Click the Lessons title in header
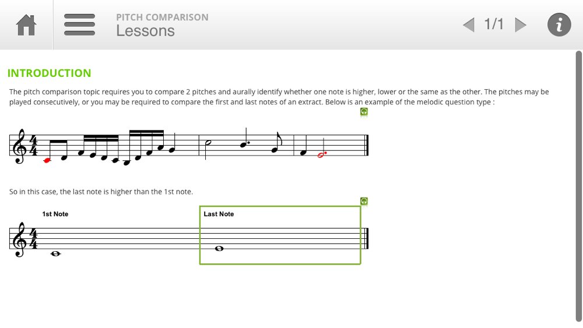Image resolution: width=583 pixels, height=328 pixels. (145, 31)
